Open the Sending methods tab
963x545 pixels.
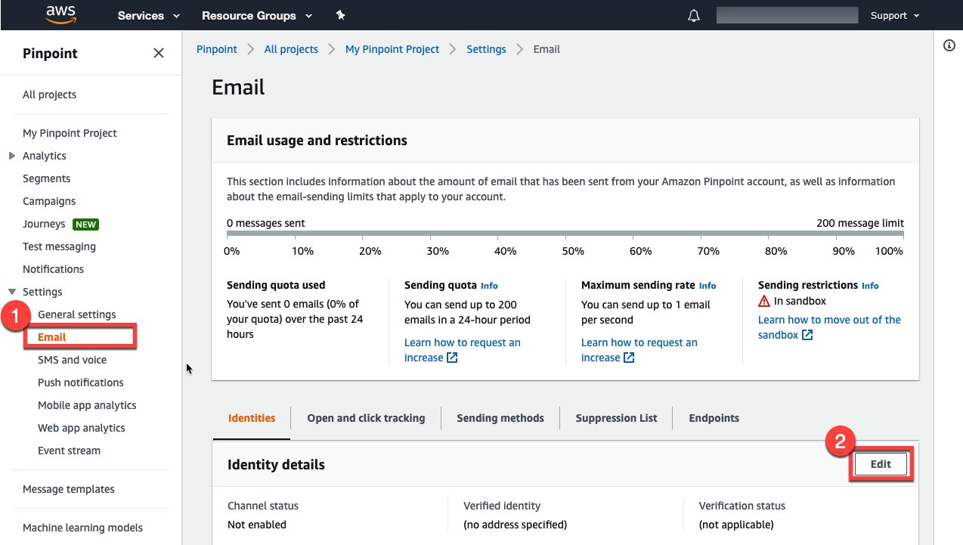tap(500, 418)
